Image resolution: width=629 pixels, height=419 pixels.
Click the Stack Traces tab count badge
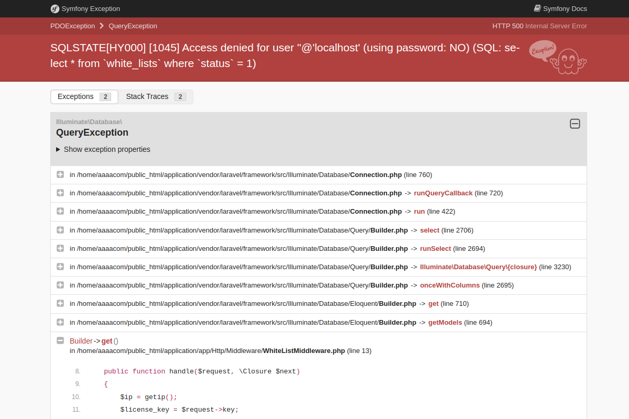pos(180,97)
